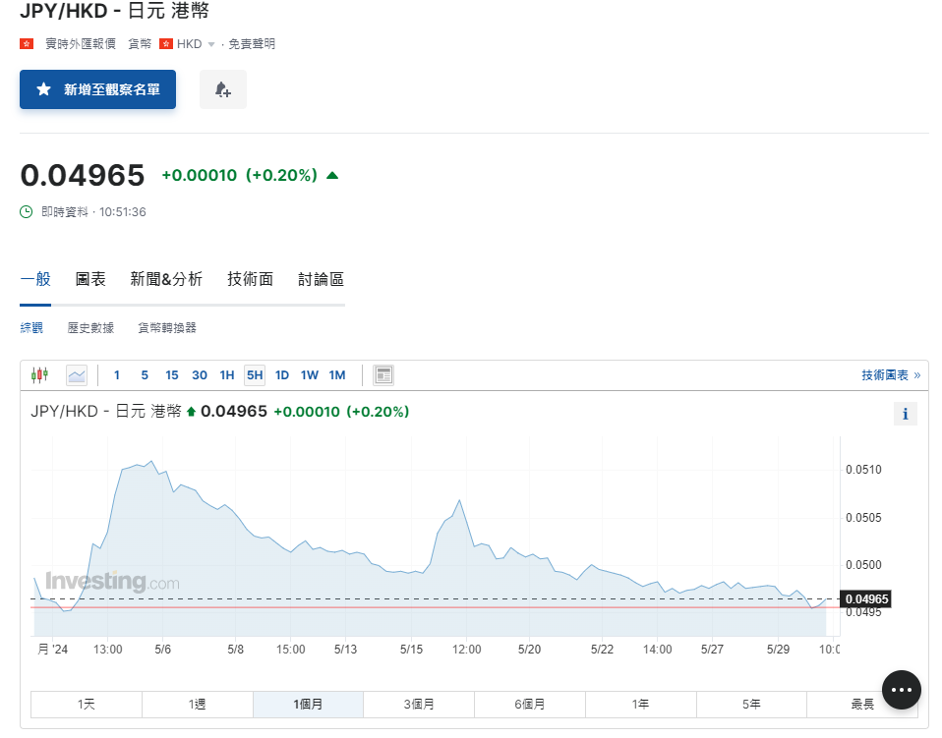
Task: Open the 歷史數據 sub-tab link
Action: pos(90,328)
